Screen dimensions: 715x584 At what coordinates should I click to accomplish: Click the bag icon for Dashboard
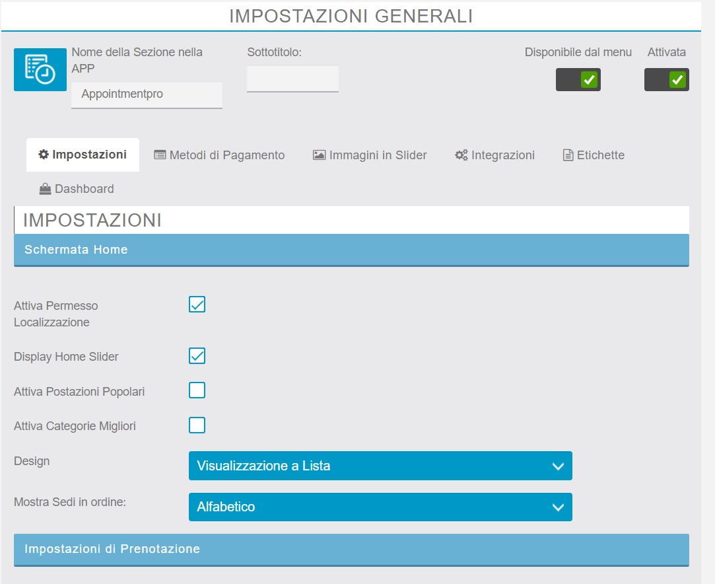coord(45,189)
